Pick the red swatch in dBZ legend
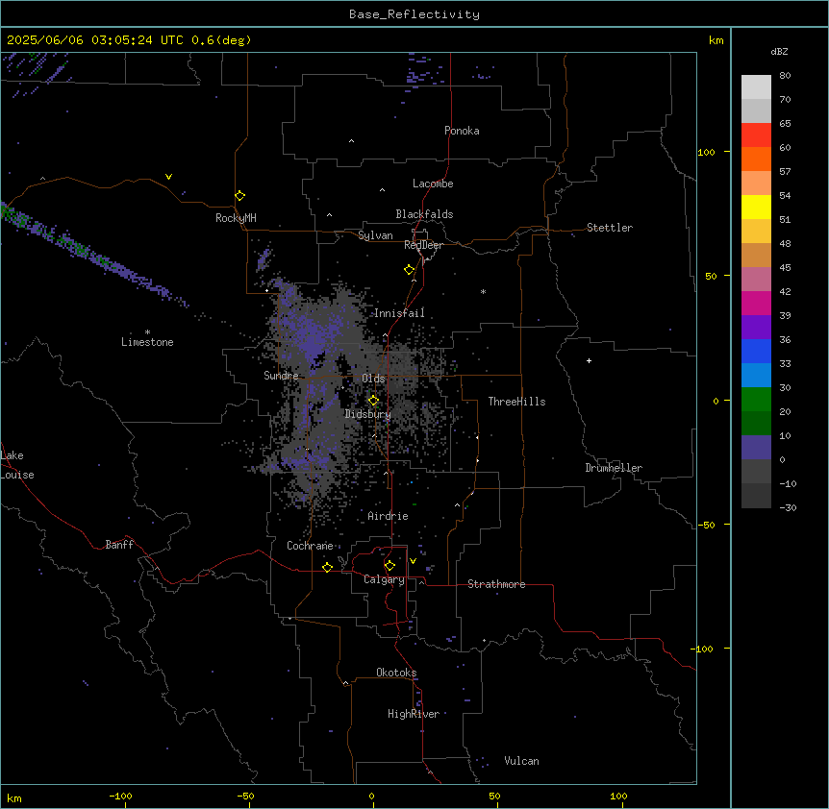 pos(756,135)
